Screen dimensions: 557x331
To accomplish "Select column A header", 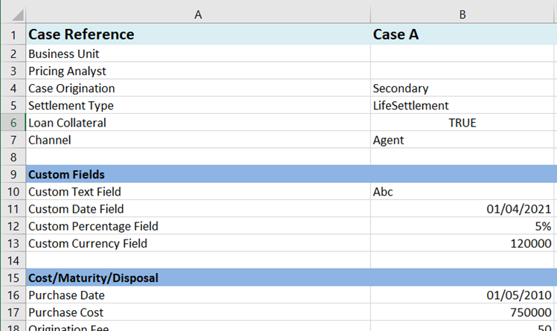I will pos(198,14).
